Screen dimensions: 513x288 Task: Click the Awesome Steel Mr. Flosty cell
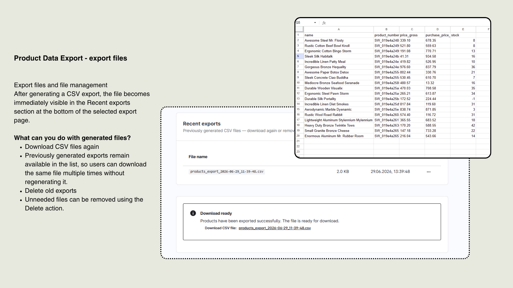(339, 41)
